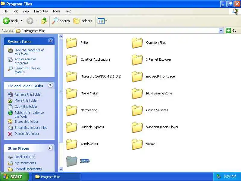Click the green Back arrow button
241x181 pixels.
[x=6, y=21]
